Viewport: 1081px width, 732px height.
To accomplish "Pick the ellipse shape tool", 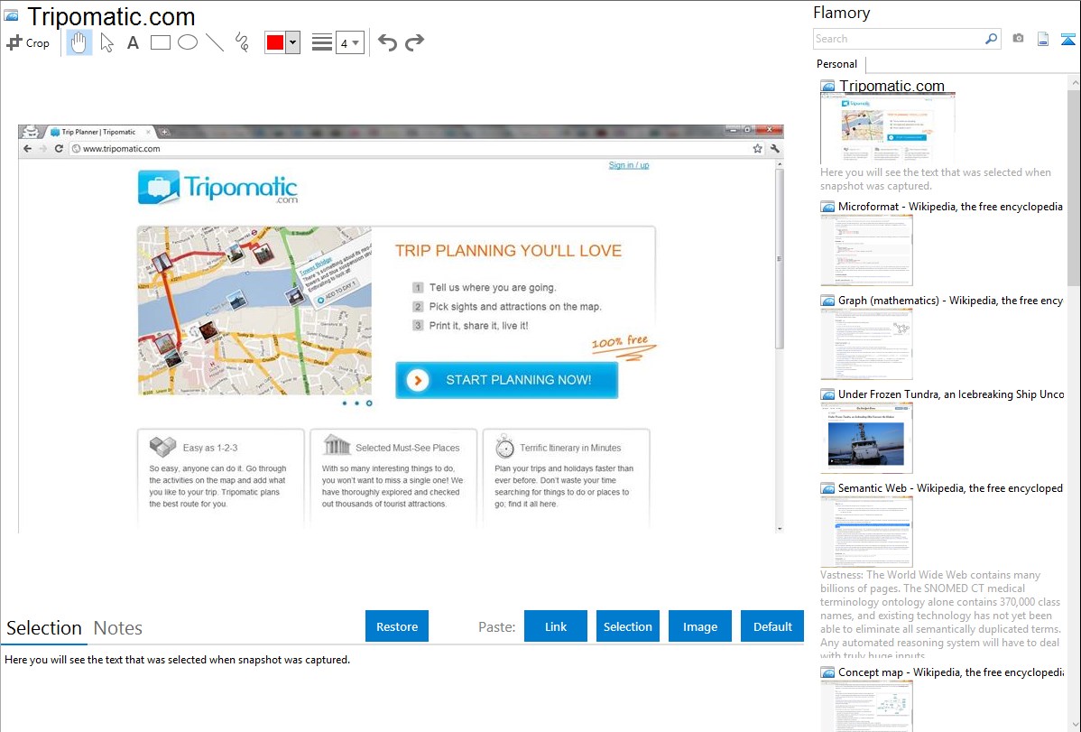I will [187, 42].
